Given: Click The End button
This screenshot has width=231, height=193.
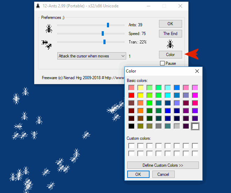Looking at the screenshot, I should pyautogui.click(x=170, y=34).
